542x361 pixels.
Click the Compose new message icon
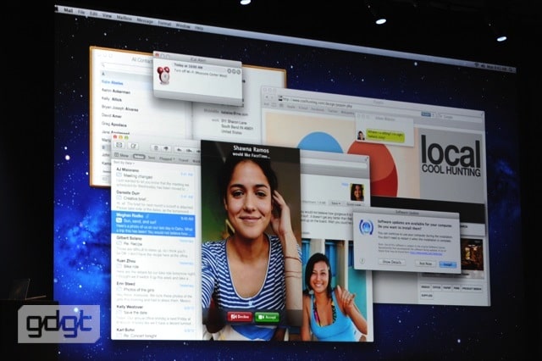click(134, 146)
